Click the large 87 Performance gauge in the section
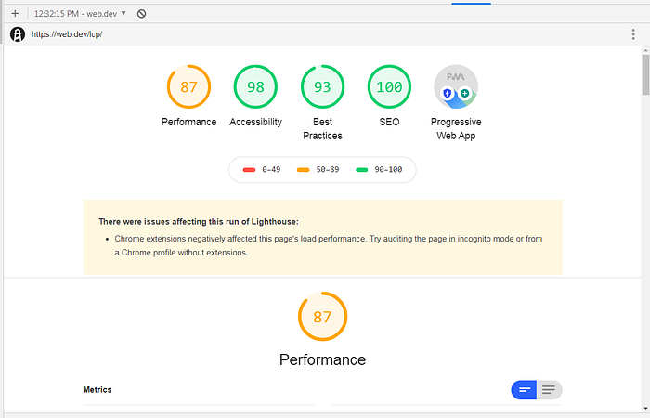This screenshot has width=650, height=418. [x=322, y=317]
